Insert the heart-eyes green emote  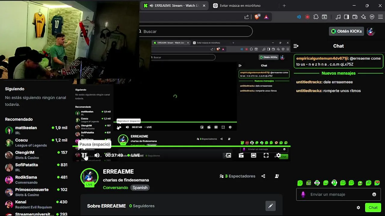point(377,183)
